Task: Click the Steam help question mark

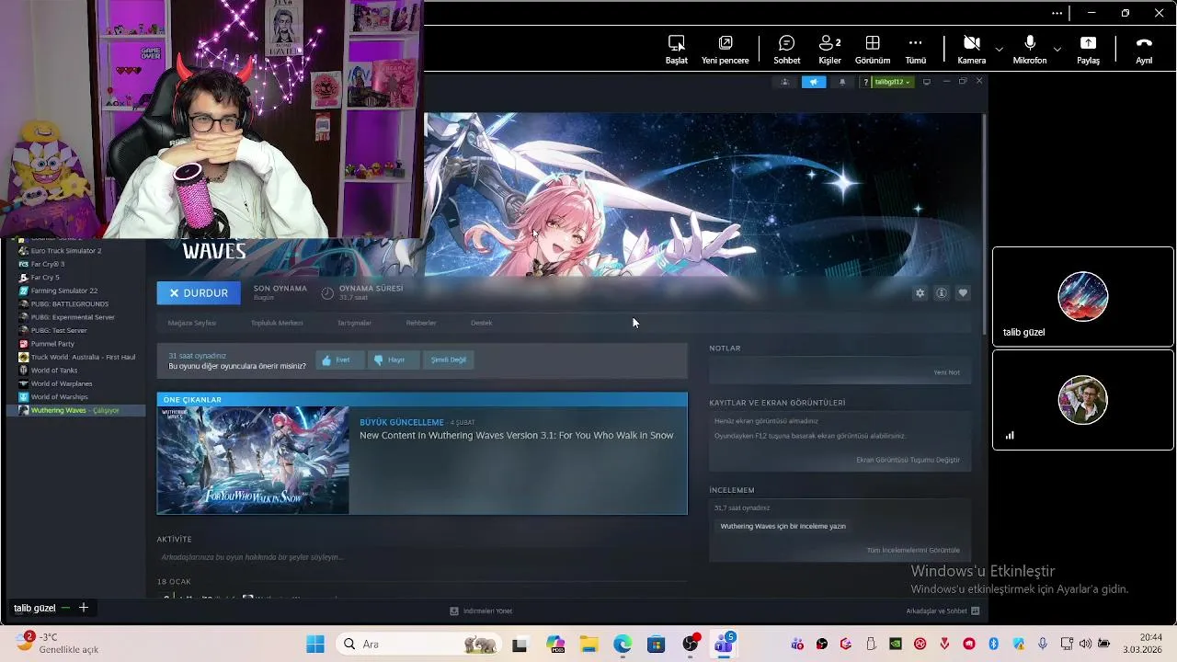Action: tap(865, 82)
